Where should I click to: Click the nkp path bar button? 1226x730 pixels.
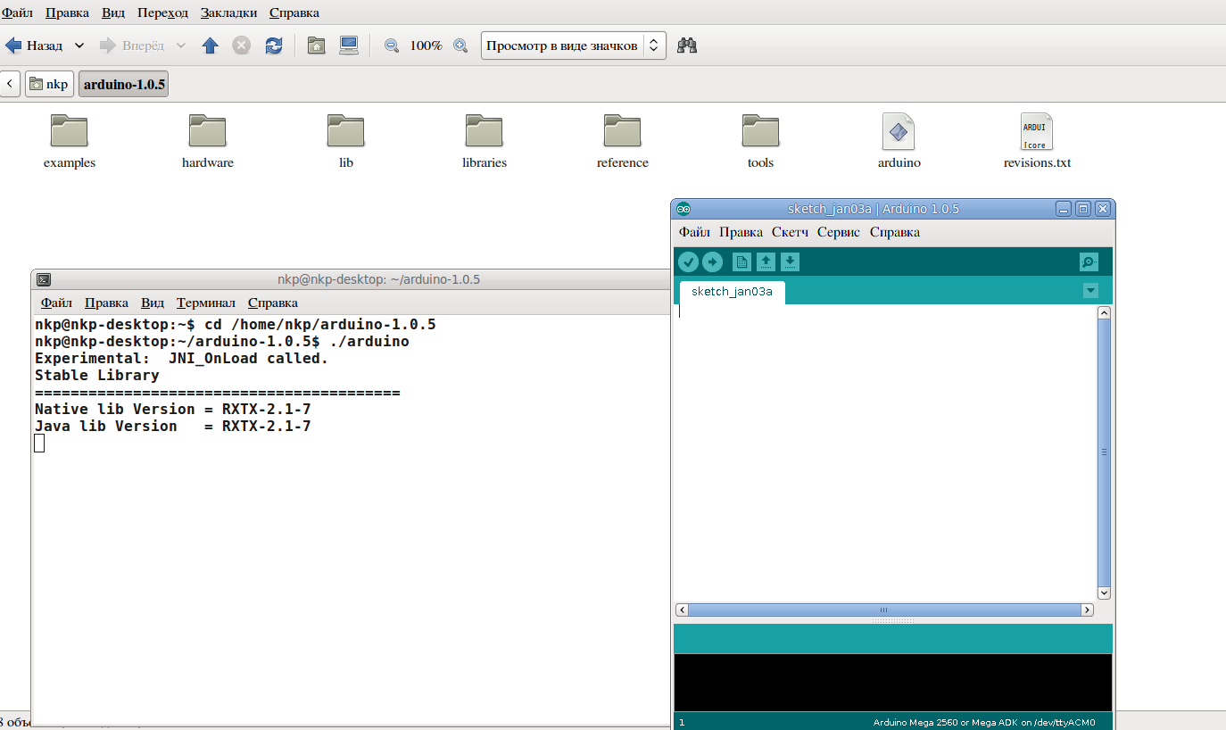(49, 84)
